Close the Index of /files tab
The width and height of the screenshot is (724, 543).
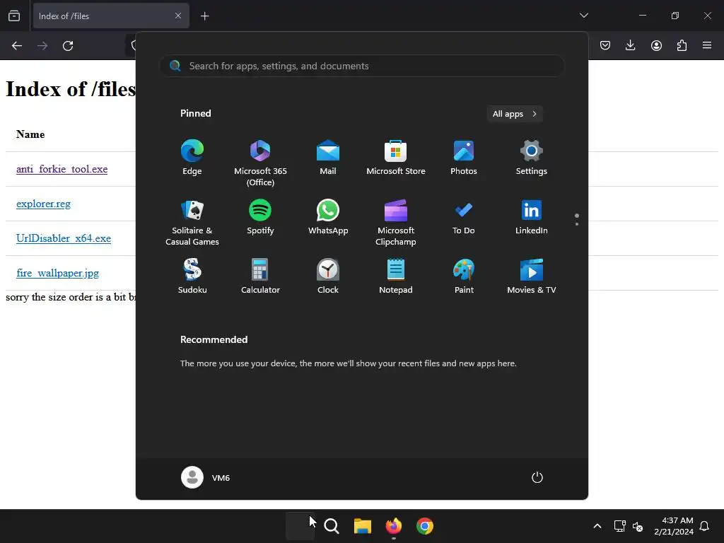coord(178,16)
